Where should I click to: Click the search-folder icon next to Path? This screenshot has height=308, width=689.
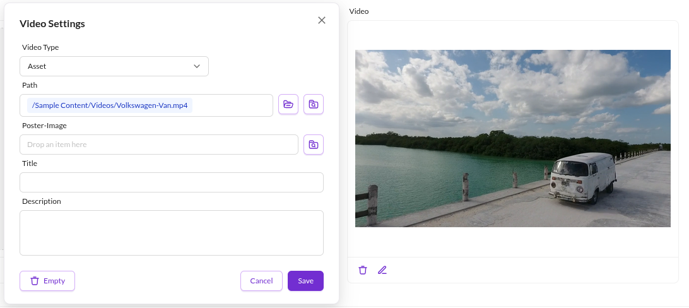point(314,104)
